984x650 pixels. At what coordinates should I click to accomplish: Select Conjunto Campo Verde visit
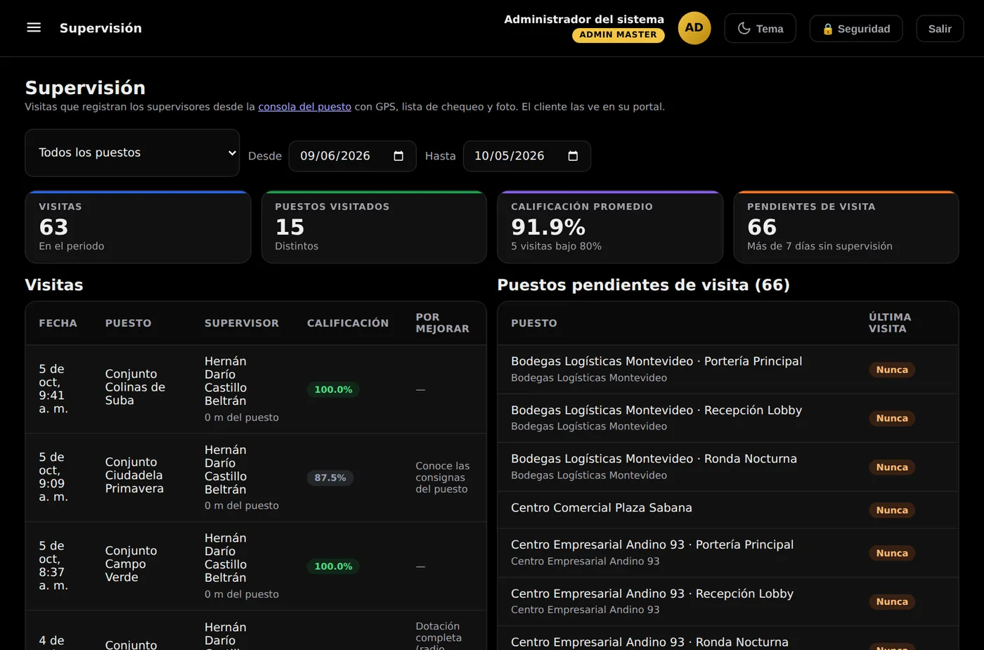(x=256, y=566)
